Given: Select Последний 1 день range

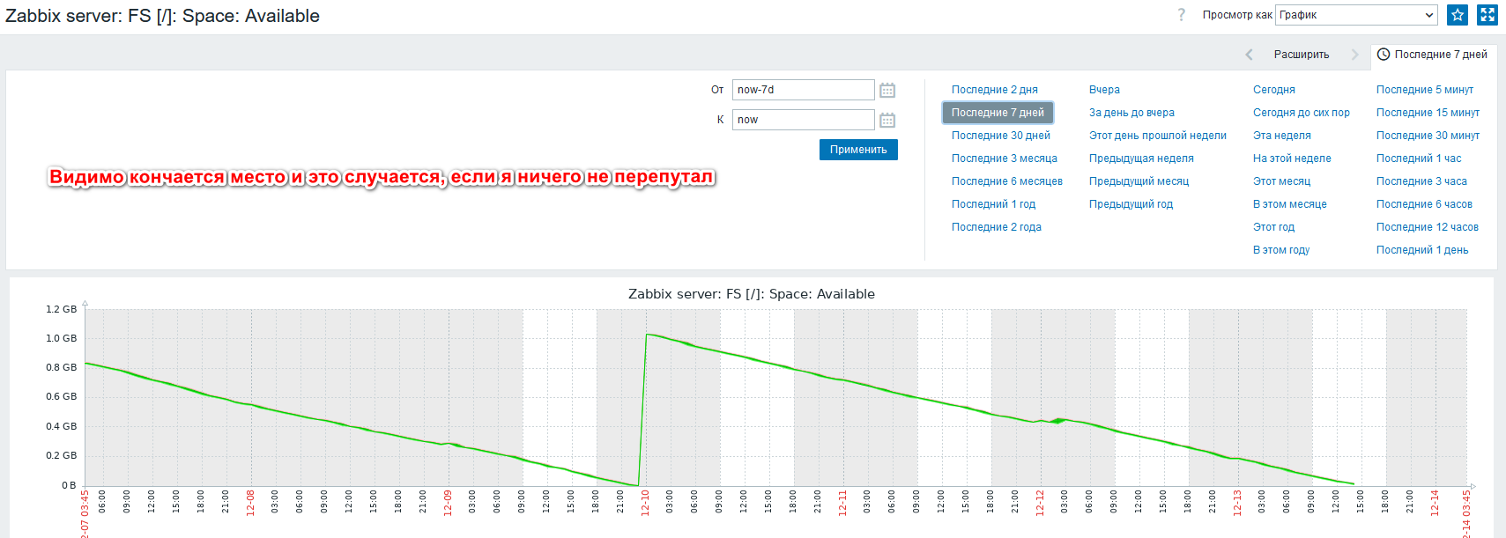Looking at the screenshot, I should [x=1421, y=250].
